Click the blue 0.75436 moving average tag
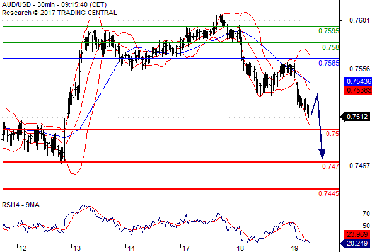 click(358, 81)
